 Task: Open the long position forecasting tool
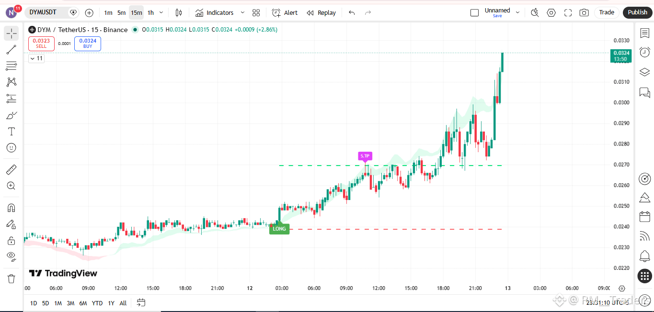click(x=11, y=99)
